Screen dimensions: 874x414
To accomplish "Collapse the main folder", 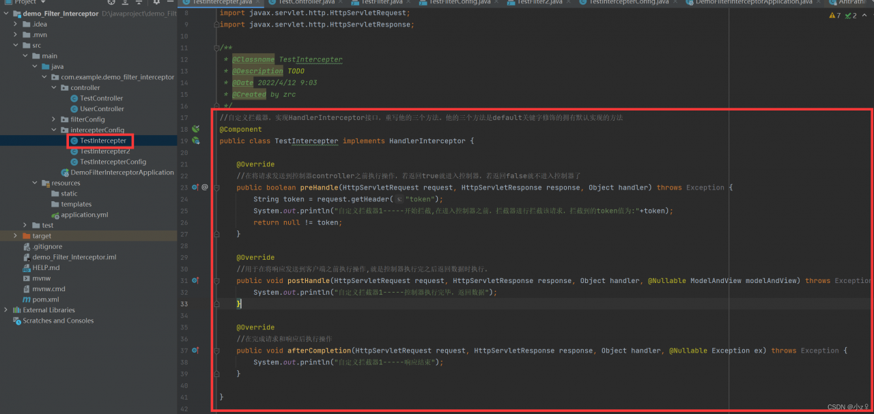I will 25,56.
